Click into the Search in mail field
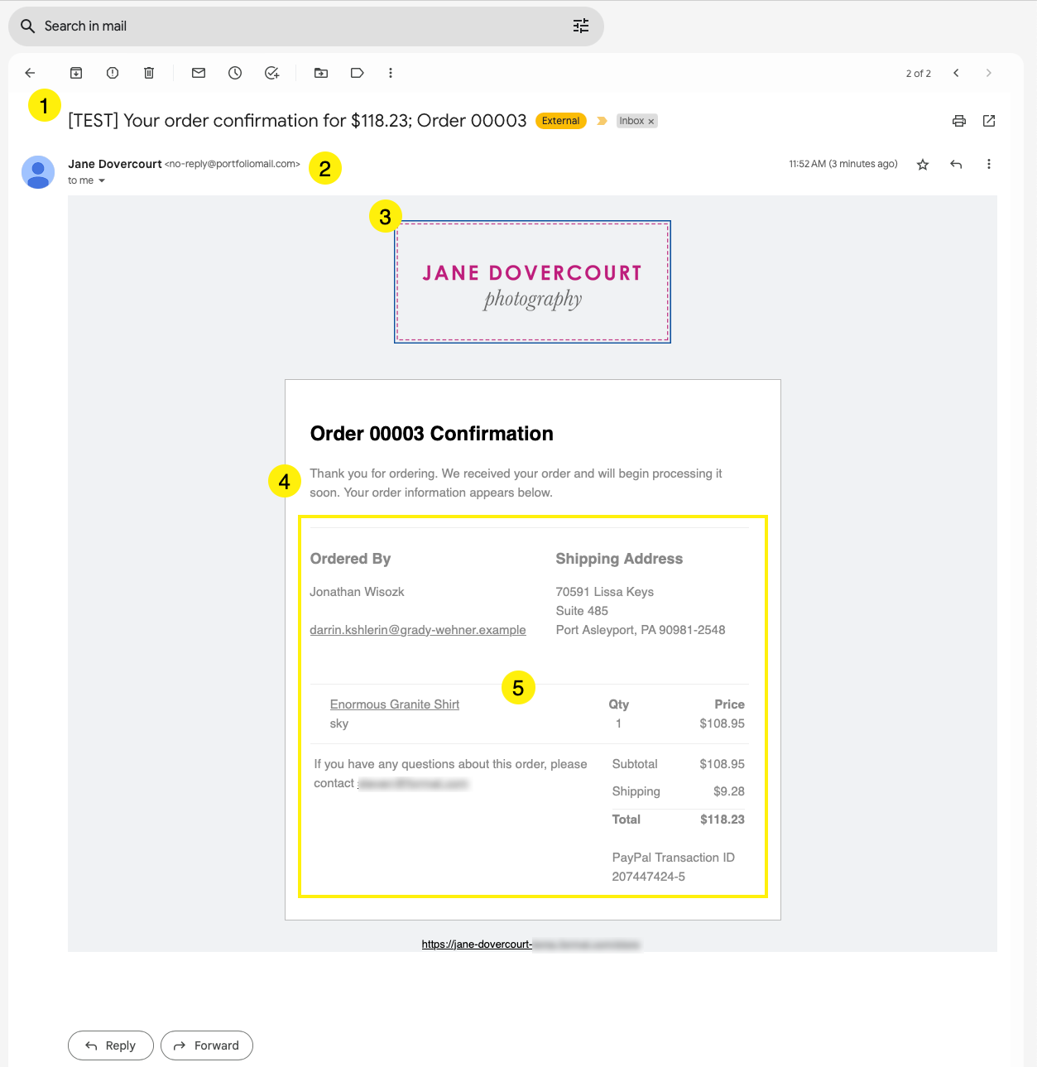 coord(298,26)
